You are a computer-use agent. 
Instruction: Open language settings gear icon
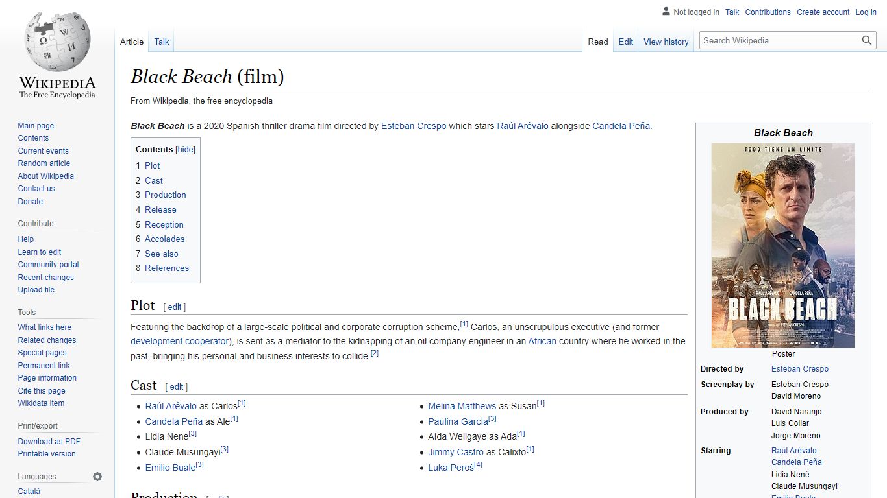coord(97,477)
